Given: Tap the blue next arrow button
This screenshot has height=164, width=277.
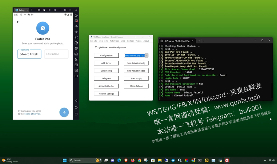Looking at the screenshot, I should (x=64, y=112).
